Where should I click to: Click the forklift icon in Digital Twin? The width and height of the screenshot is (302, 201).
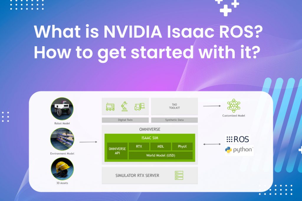point(139,107)
